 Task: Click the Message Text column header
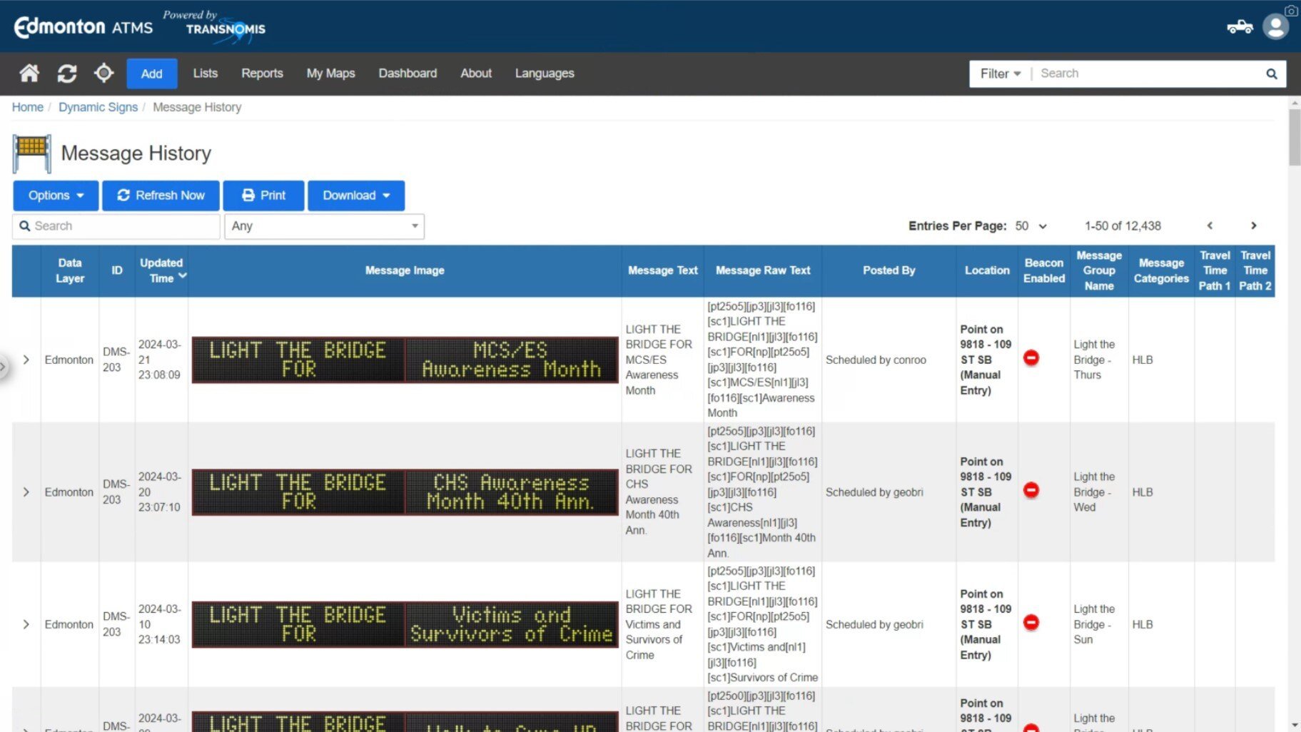point(663,270)
